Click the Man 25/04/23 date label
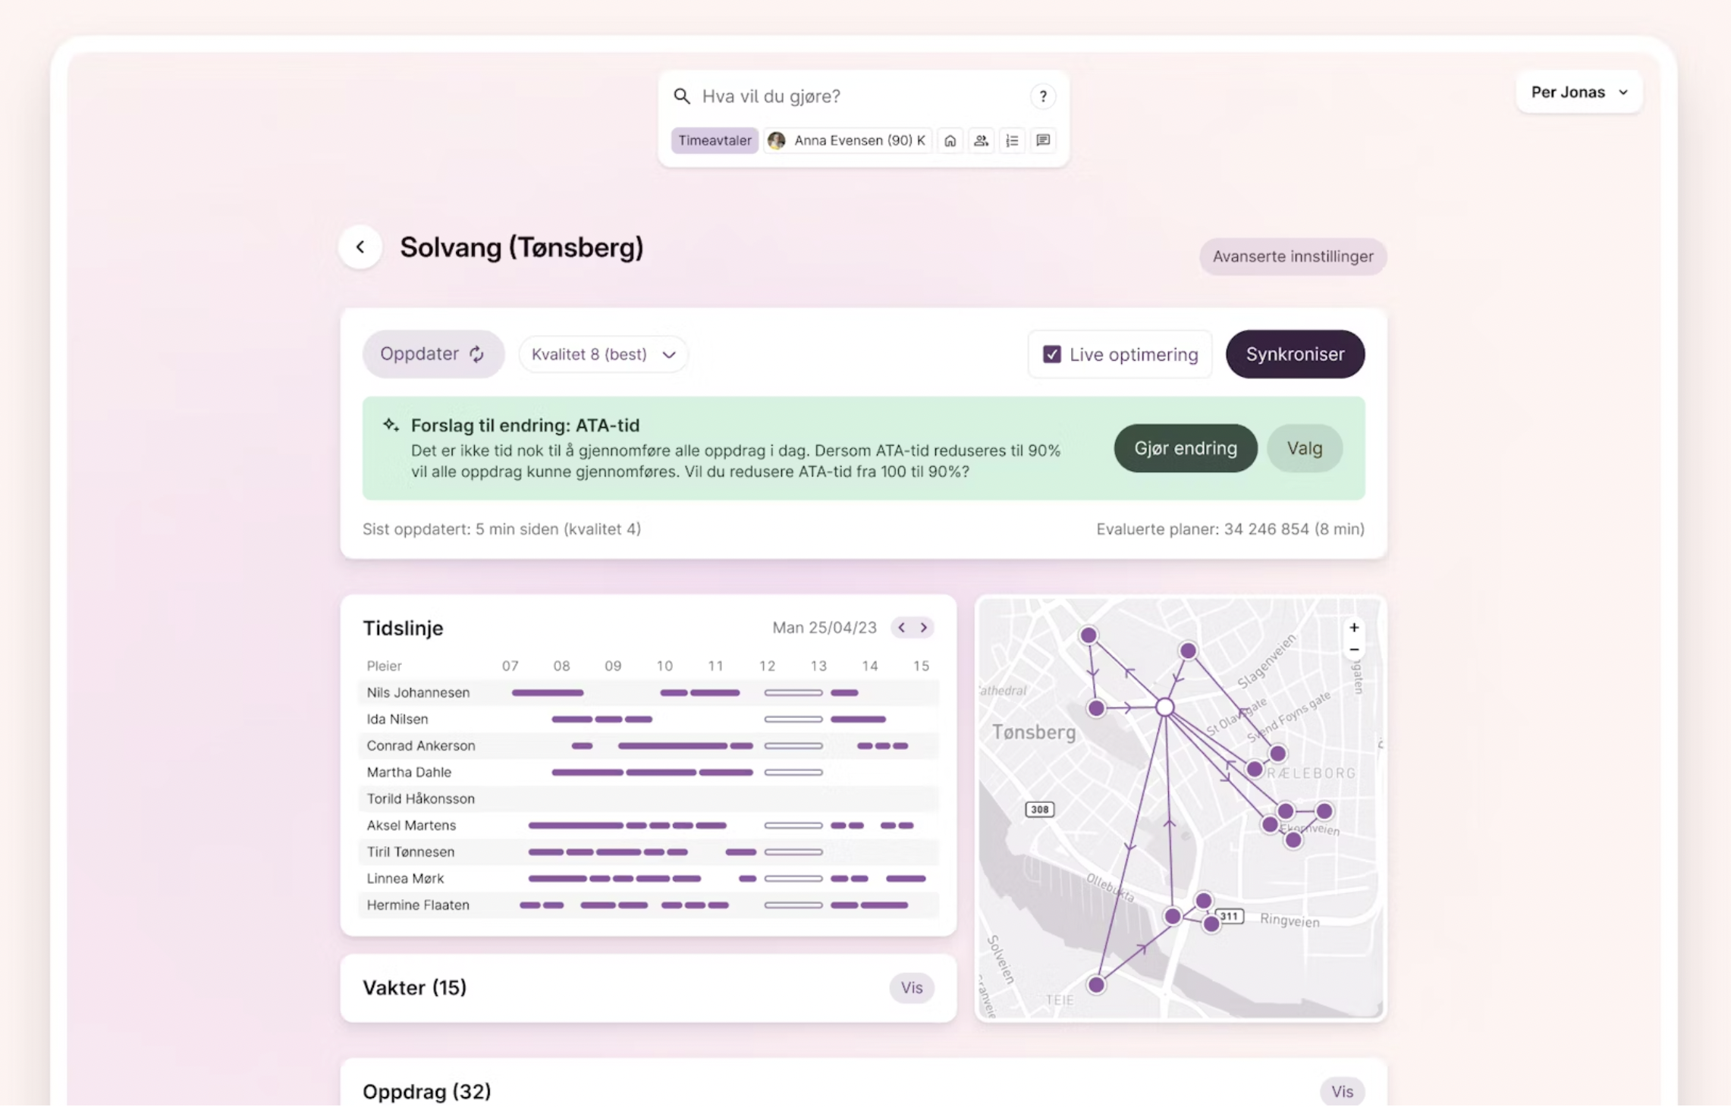The width and height of the screenshot is (1731, 1107). pos(824,628)
